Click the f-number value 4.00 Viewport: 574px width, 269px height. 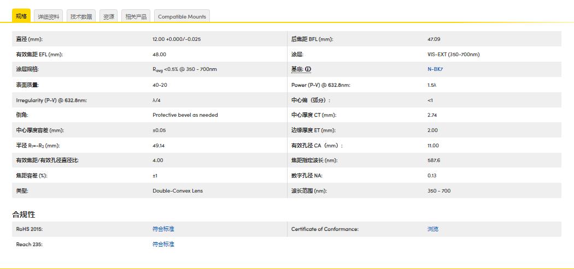coord(158,160)
